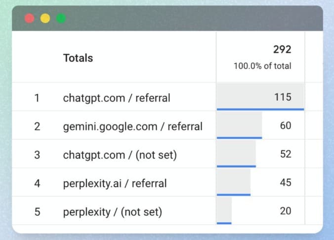
Task: Select the chatgpt.com / referral row label
Action: (x=117, y=98)
